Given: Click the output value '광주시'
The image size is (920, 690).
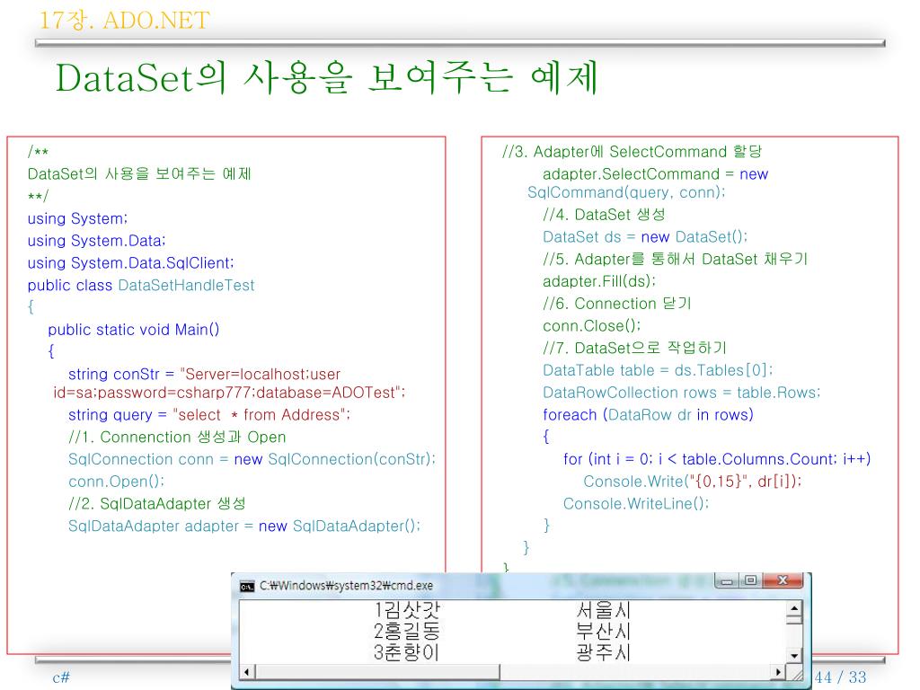Looking at the screenshot, I should click(603, 652).
